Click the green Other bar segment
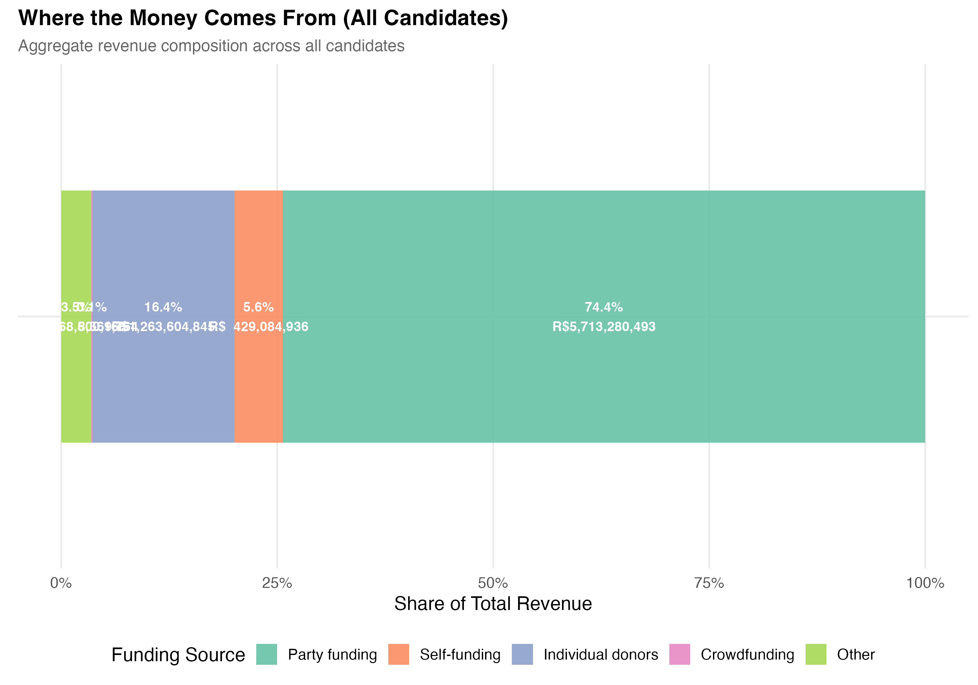The height and width of the screenshot is (685, 978). coord(76,384)
